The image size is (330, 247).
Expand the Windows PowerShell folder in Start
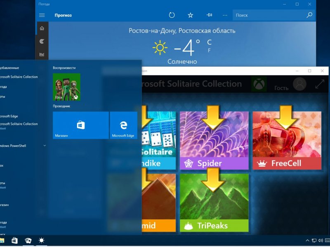[45, 146]
